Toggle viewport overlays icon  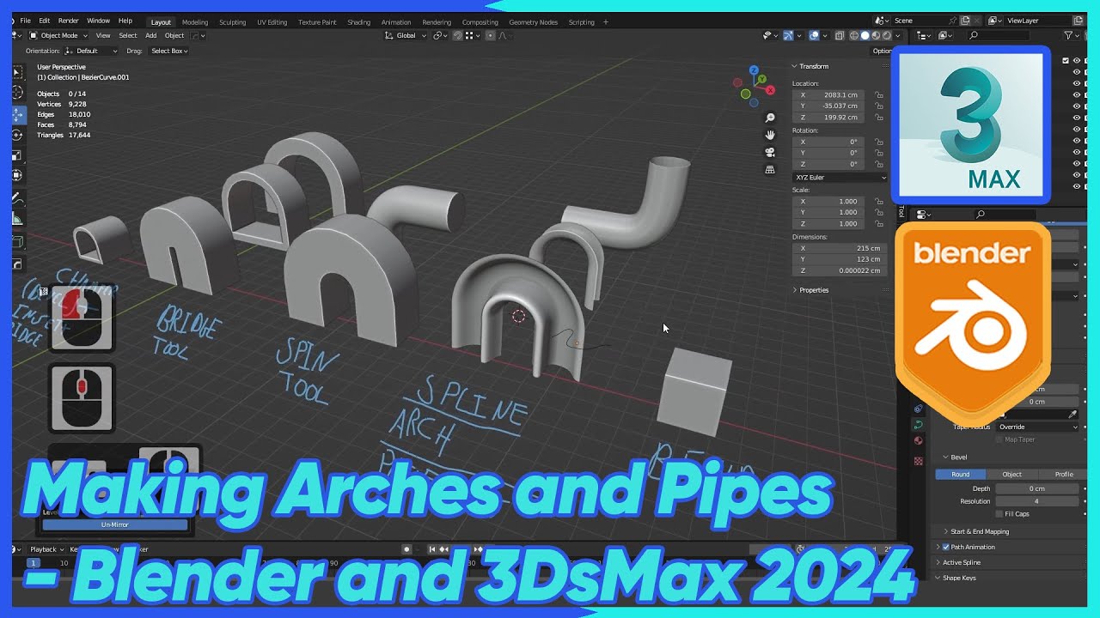click(813, 36)
